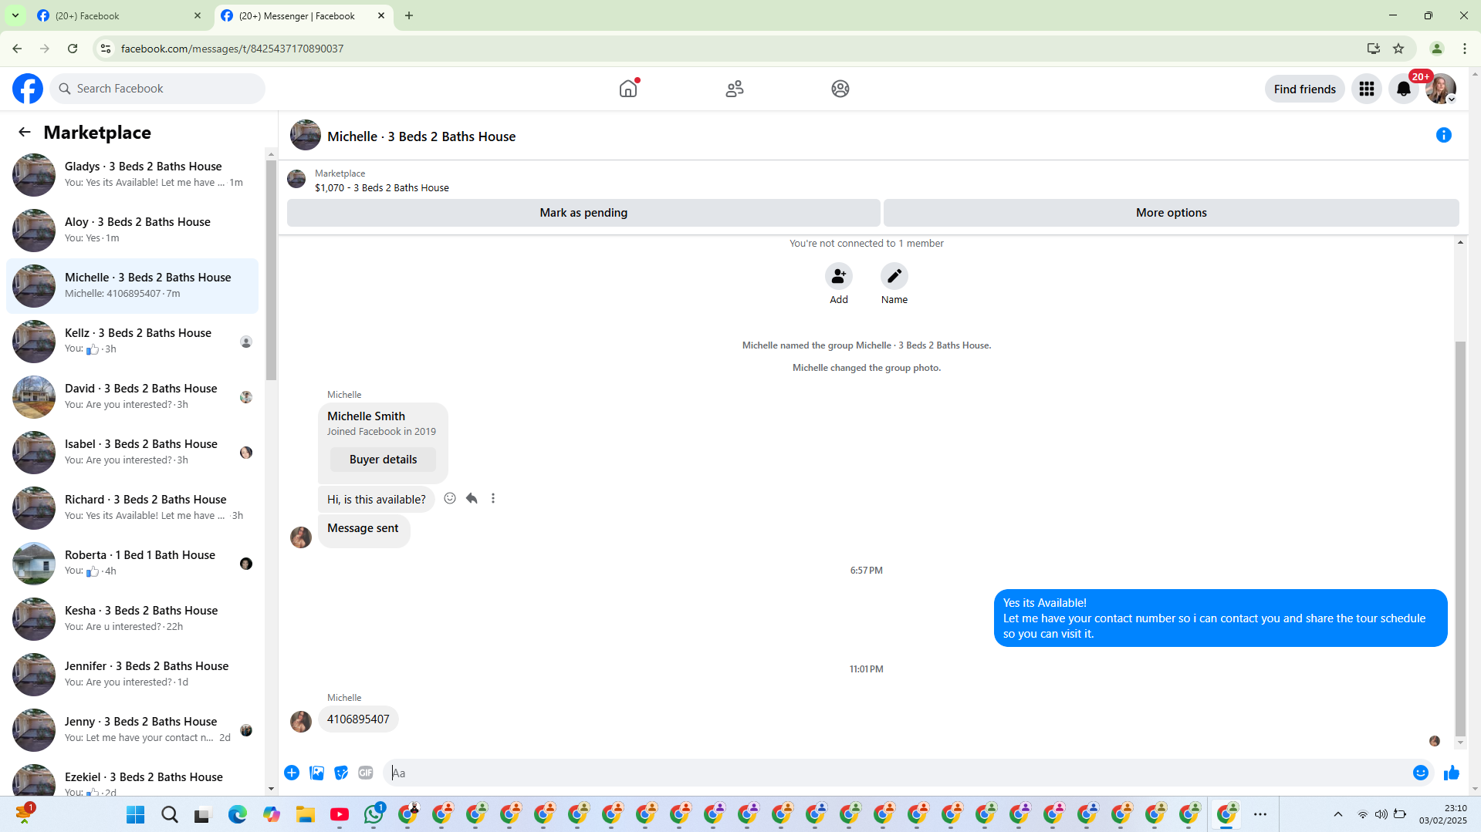1481x832 pixels.
Task: Go back from Marketplace chats
Action: point(25,132)
